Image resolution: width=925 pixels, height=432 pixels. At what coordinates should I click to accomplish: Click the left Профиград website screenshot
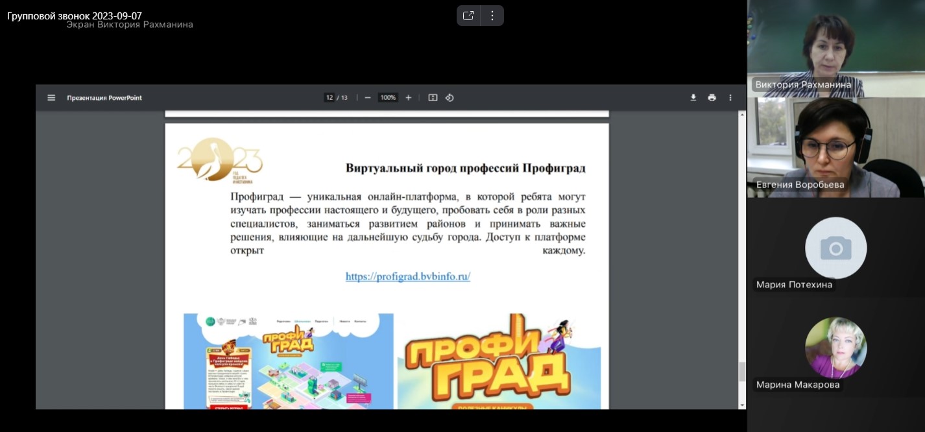[288, 361]
